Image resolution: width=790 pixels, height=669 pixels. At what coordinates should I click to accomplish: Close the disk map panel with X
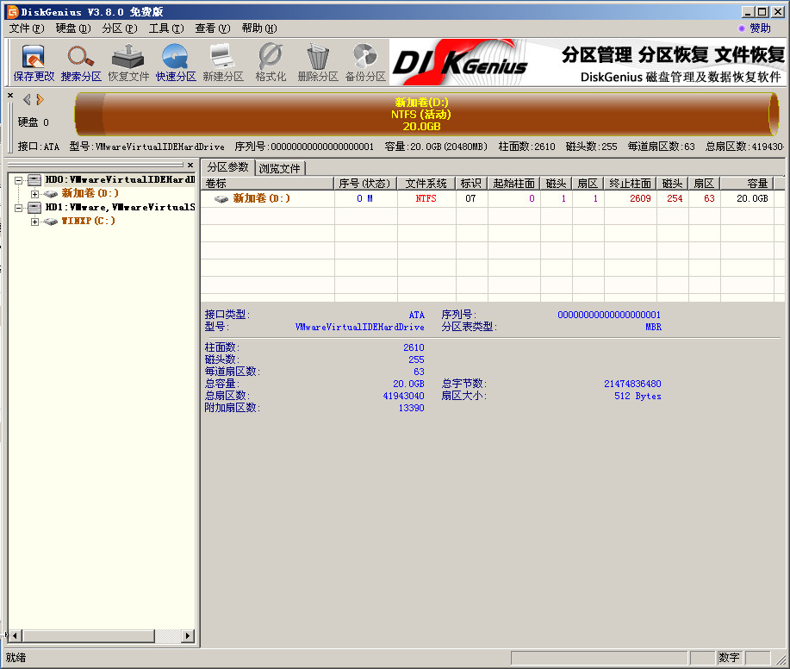[x=10, y=95]
